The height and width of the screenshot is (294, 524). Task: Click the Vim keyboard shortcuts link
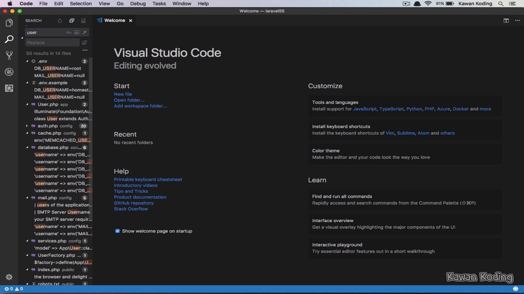click(x=390, y=133)
